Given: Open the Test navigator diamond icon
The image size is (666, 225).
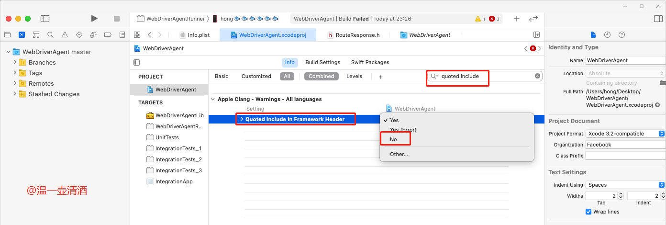Looking at the screenshot, I should [79, 35].
